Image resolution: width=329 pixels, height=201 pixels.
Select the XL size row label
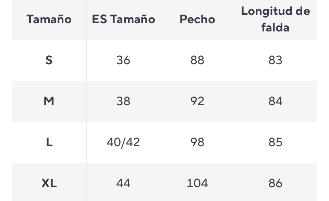(49, 183)
